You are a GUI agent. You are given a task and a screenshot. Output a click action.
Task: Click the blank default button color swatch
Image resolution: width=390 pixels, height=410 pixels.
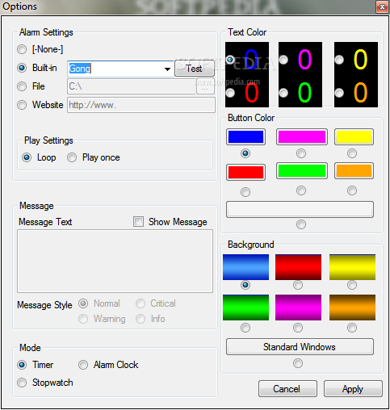pos(300,209)
